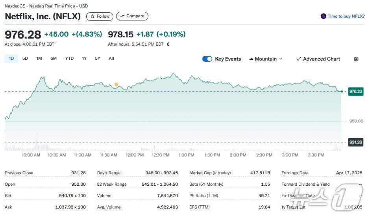Click the after-hours moon icon

(168, 44)
